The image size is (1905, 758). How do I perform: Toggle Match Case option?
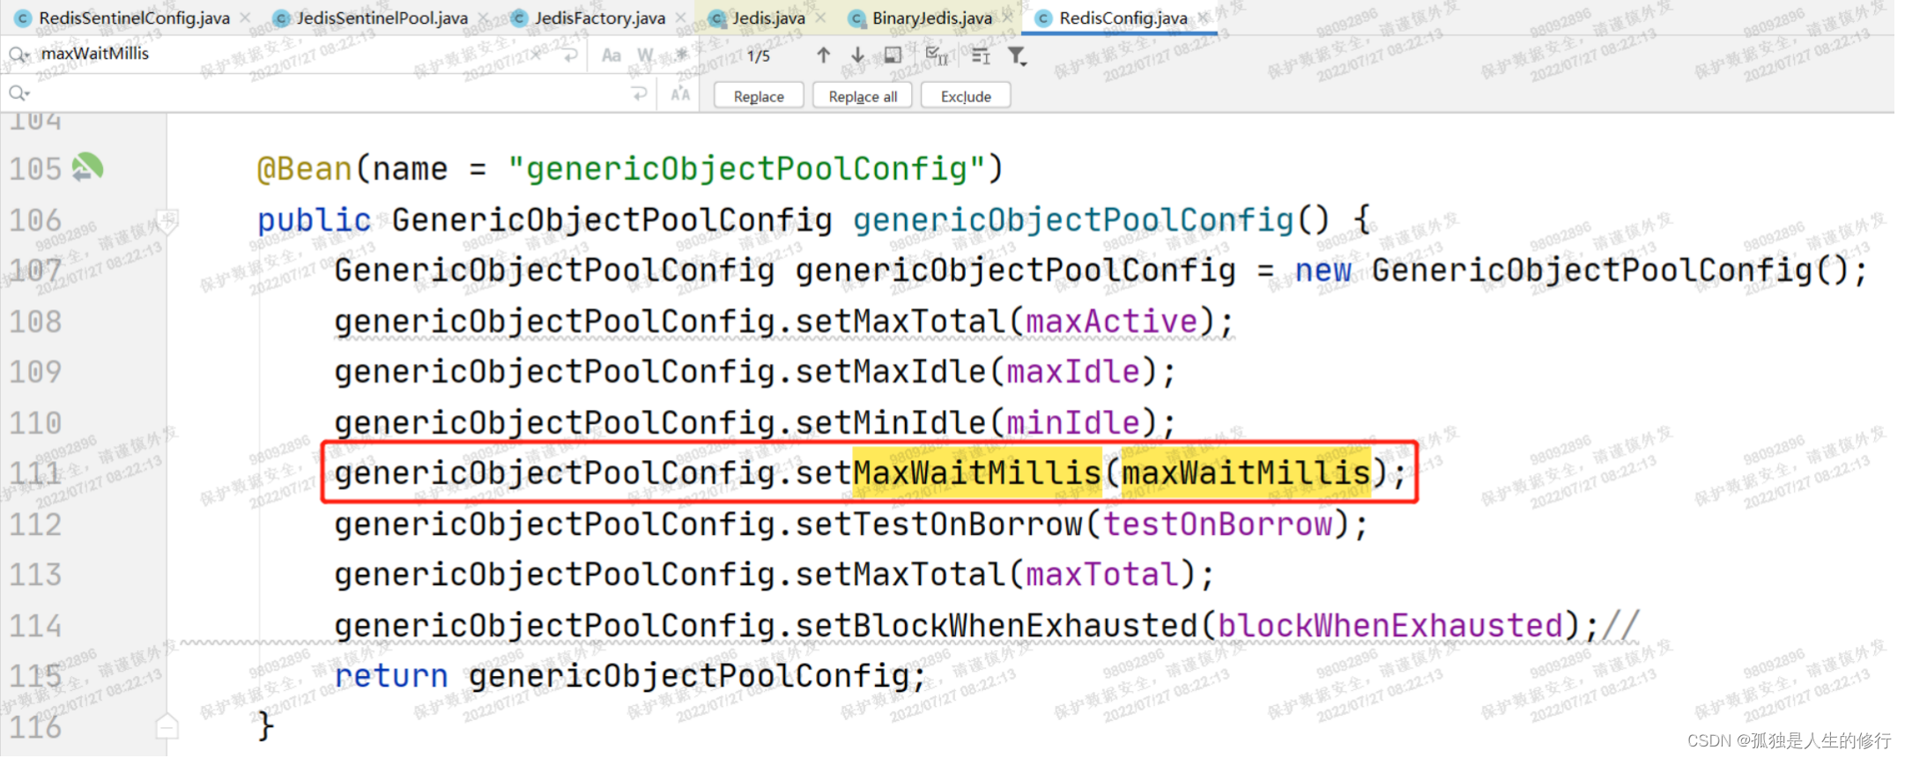tap(611, 56)
